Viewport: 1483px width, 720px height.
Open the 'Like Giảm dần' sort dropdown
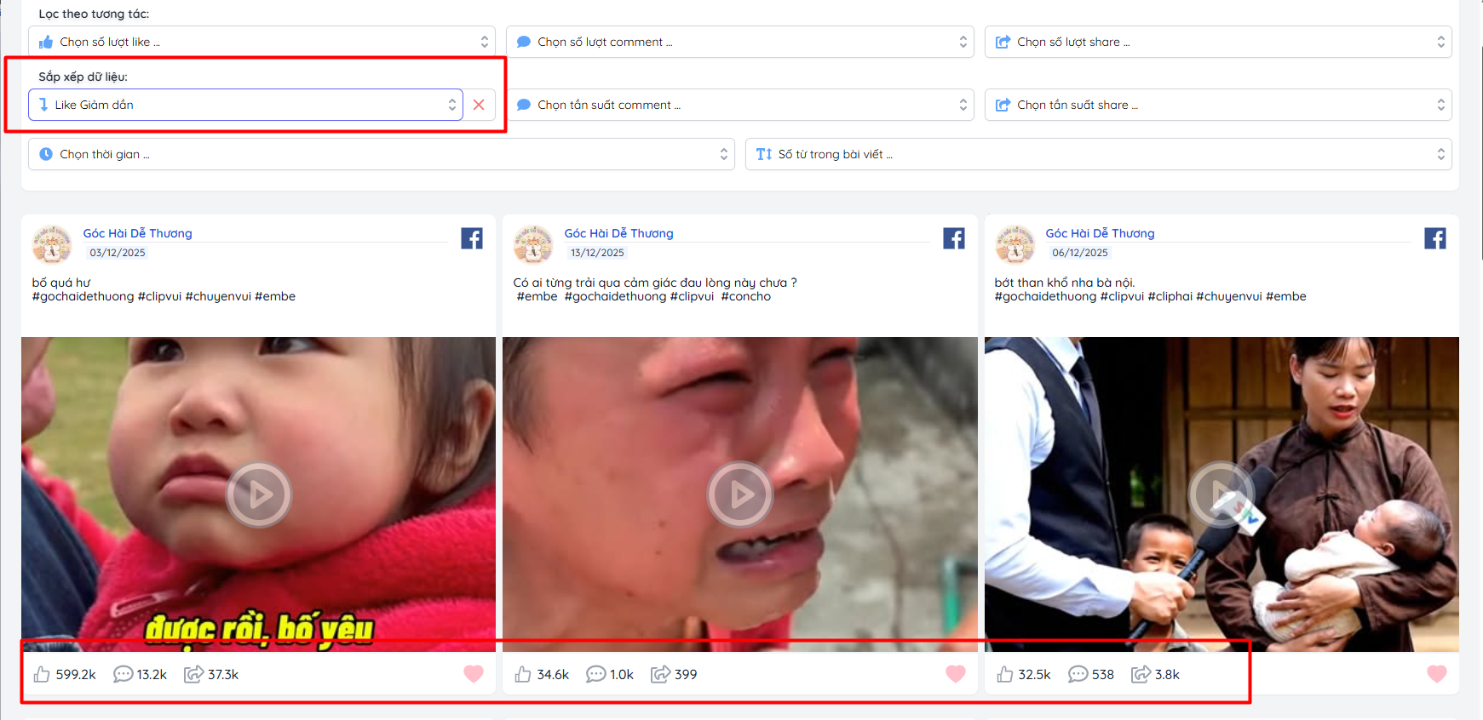pos(245,105)
